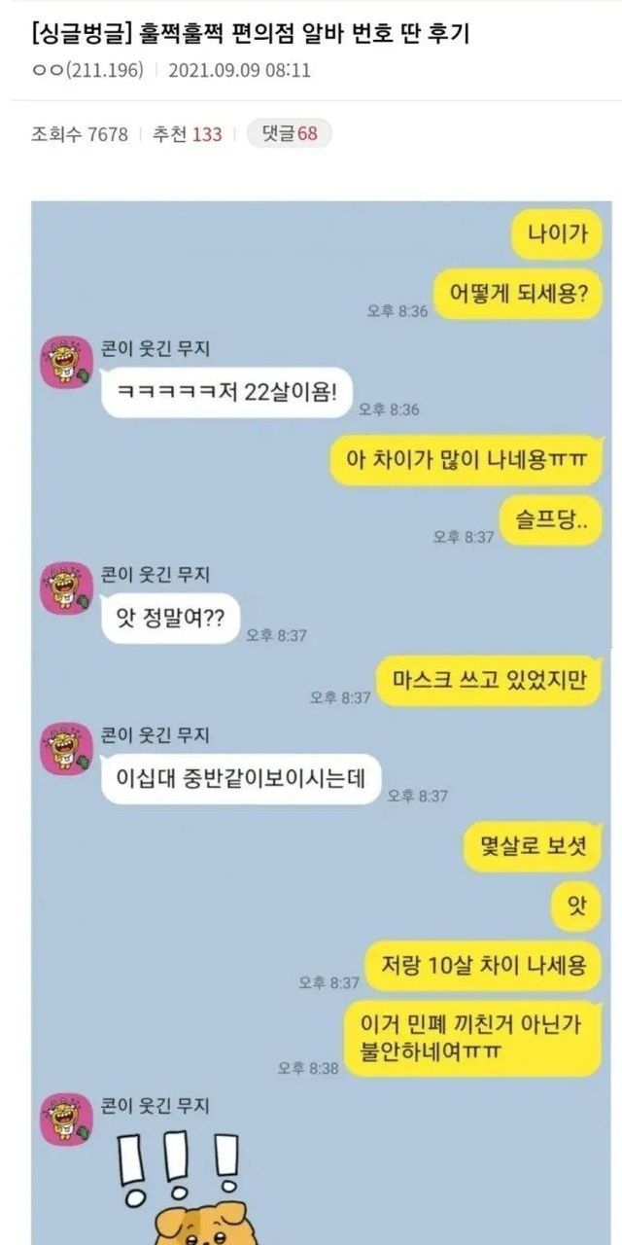Click the 추천 133 recommendation count

tap(187, 134)
